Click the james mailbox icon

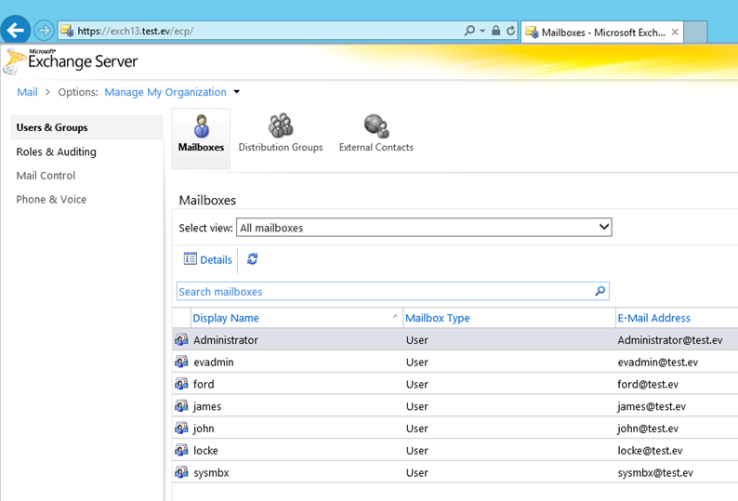[x=181, y=406]
